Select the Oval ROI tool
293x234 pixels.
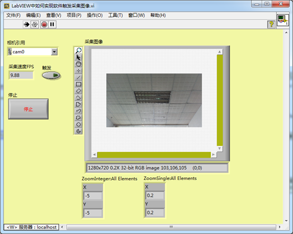(78, 124)
